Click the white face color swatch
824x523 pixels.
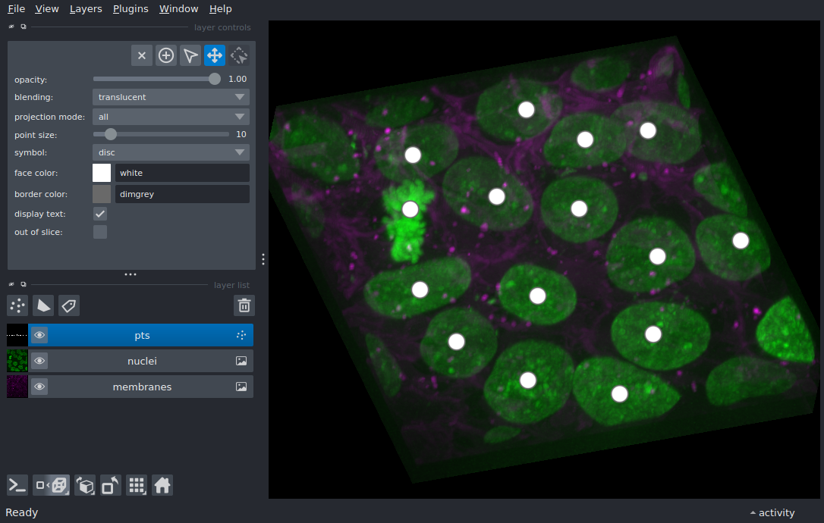point(102,173)
